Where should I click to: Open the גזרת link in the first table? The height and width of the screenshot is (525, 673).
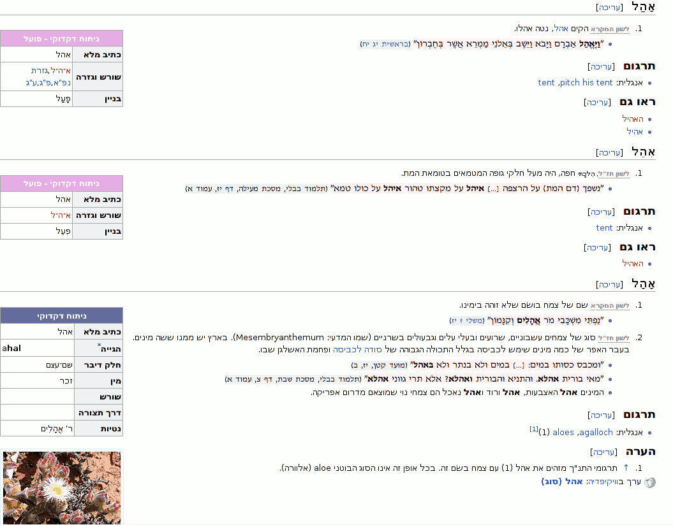point(39,71)
